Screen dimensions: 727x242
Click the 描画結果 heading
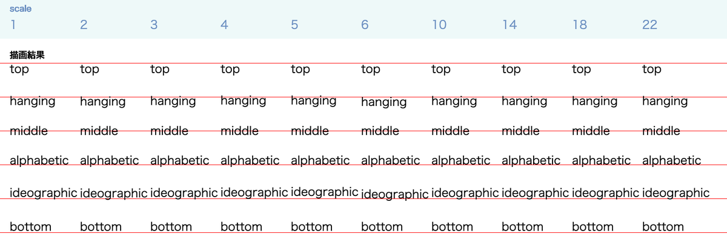27,55
